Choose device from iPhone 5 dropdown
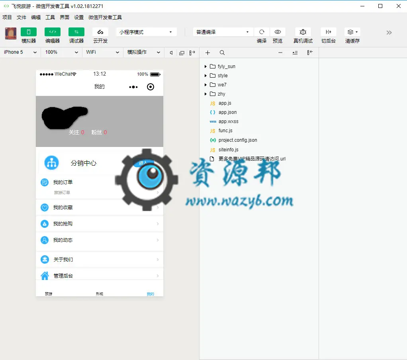Screen dimensions: 407x360 (x=20, y=52)
